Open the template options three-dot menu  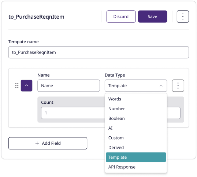[x=183, y=16]
